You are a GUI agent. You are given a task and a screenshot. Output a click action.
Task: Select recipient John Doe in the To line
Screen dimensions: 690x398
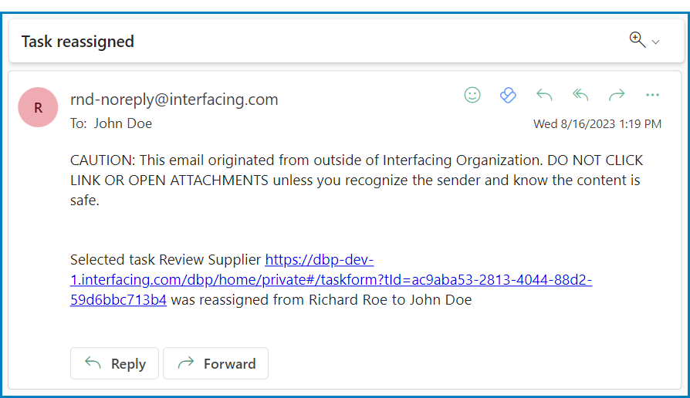click(x=123, y=123)
